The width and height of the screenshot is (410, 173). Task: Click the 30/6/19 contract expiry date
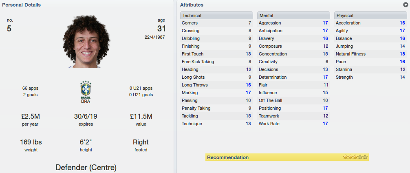click(x=86, y=116)
